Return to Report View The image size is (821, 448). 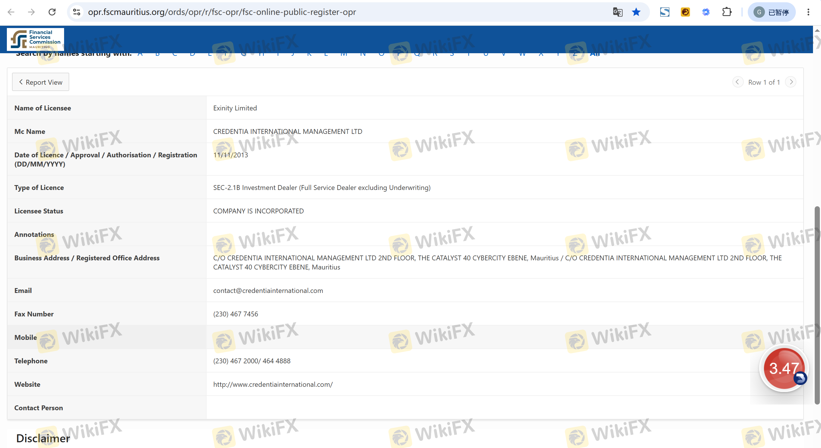40,82
